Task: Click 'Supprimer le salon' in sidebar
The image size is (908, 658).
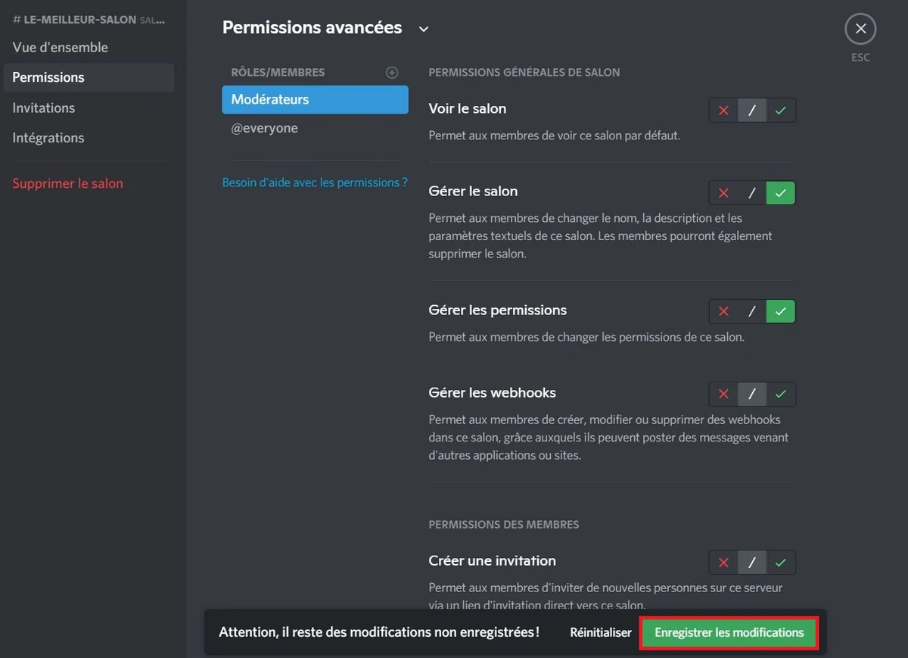Action: 89,183
